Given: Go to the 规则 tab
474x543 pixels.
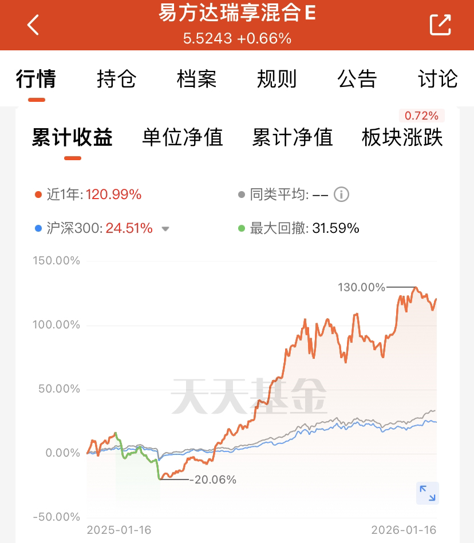Looking at the screenshot, I should click(x=276, y=79).
